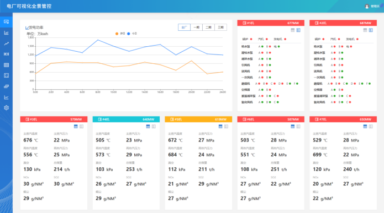Toggle the orange 昨日 legend series
384x213 pixels.
[120, 34]
